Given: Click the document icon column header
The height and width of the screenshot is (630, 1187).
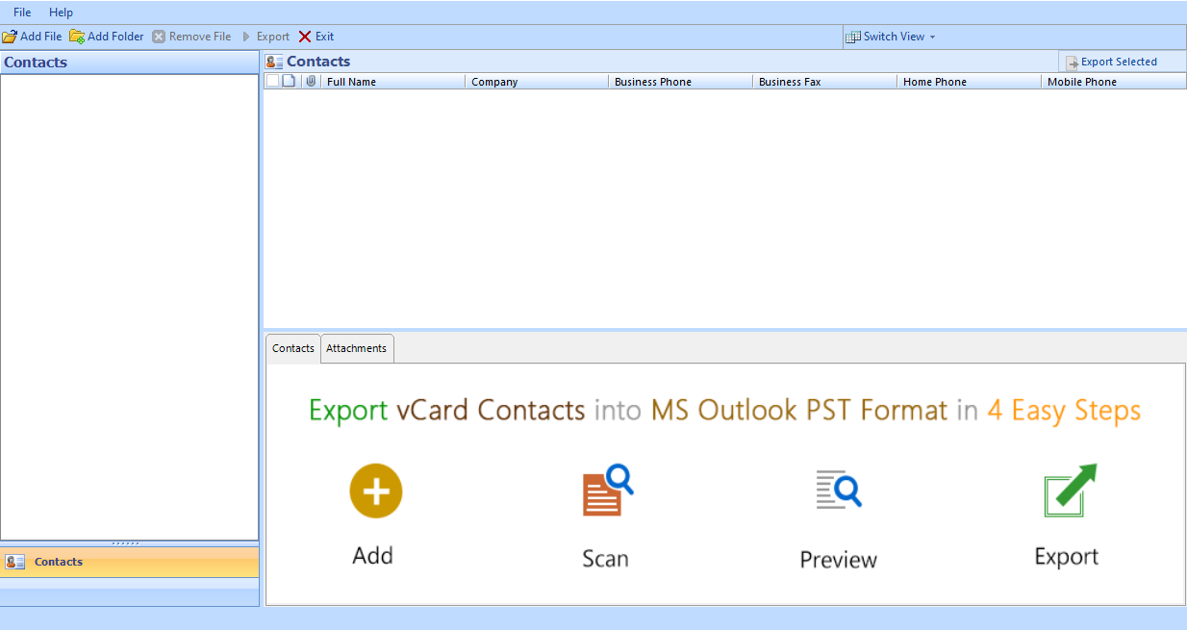Looking at the screenshot, I should (x=289, y=81).
